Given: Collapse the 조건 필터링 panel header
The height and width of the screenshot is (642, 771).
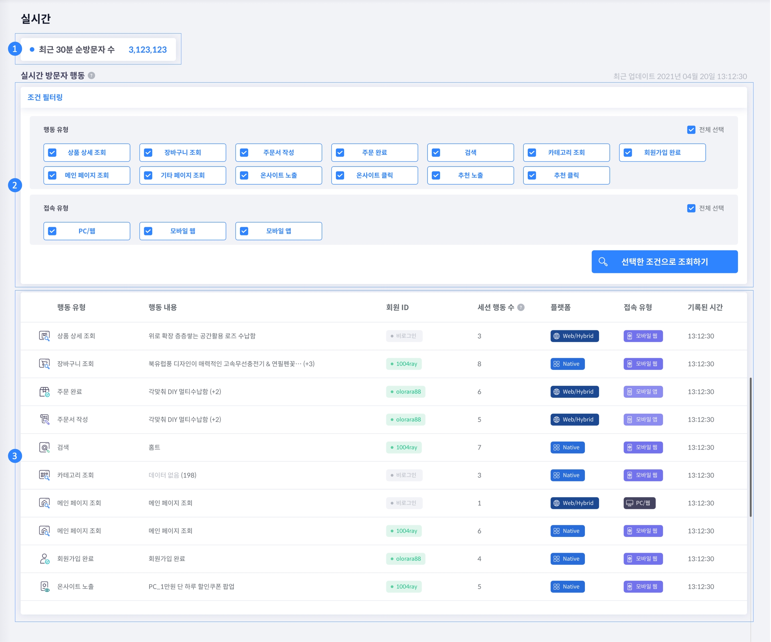Looking at the screenshot, I should 45,97.
